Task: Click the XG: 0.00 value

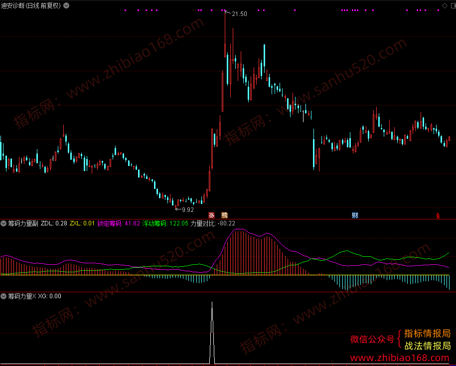Action: [x=49, y=296]
